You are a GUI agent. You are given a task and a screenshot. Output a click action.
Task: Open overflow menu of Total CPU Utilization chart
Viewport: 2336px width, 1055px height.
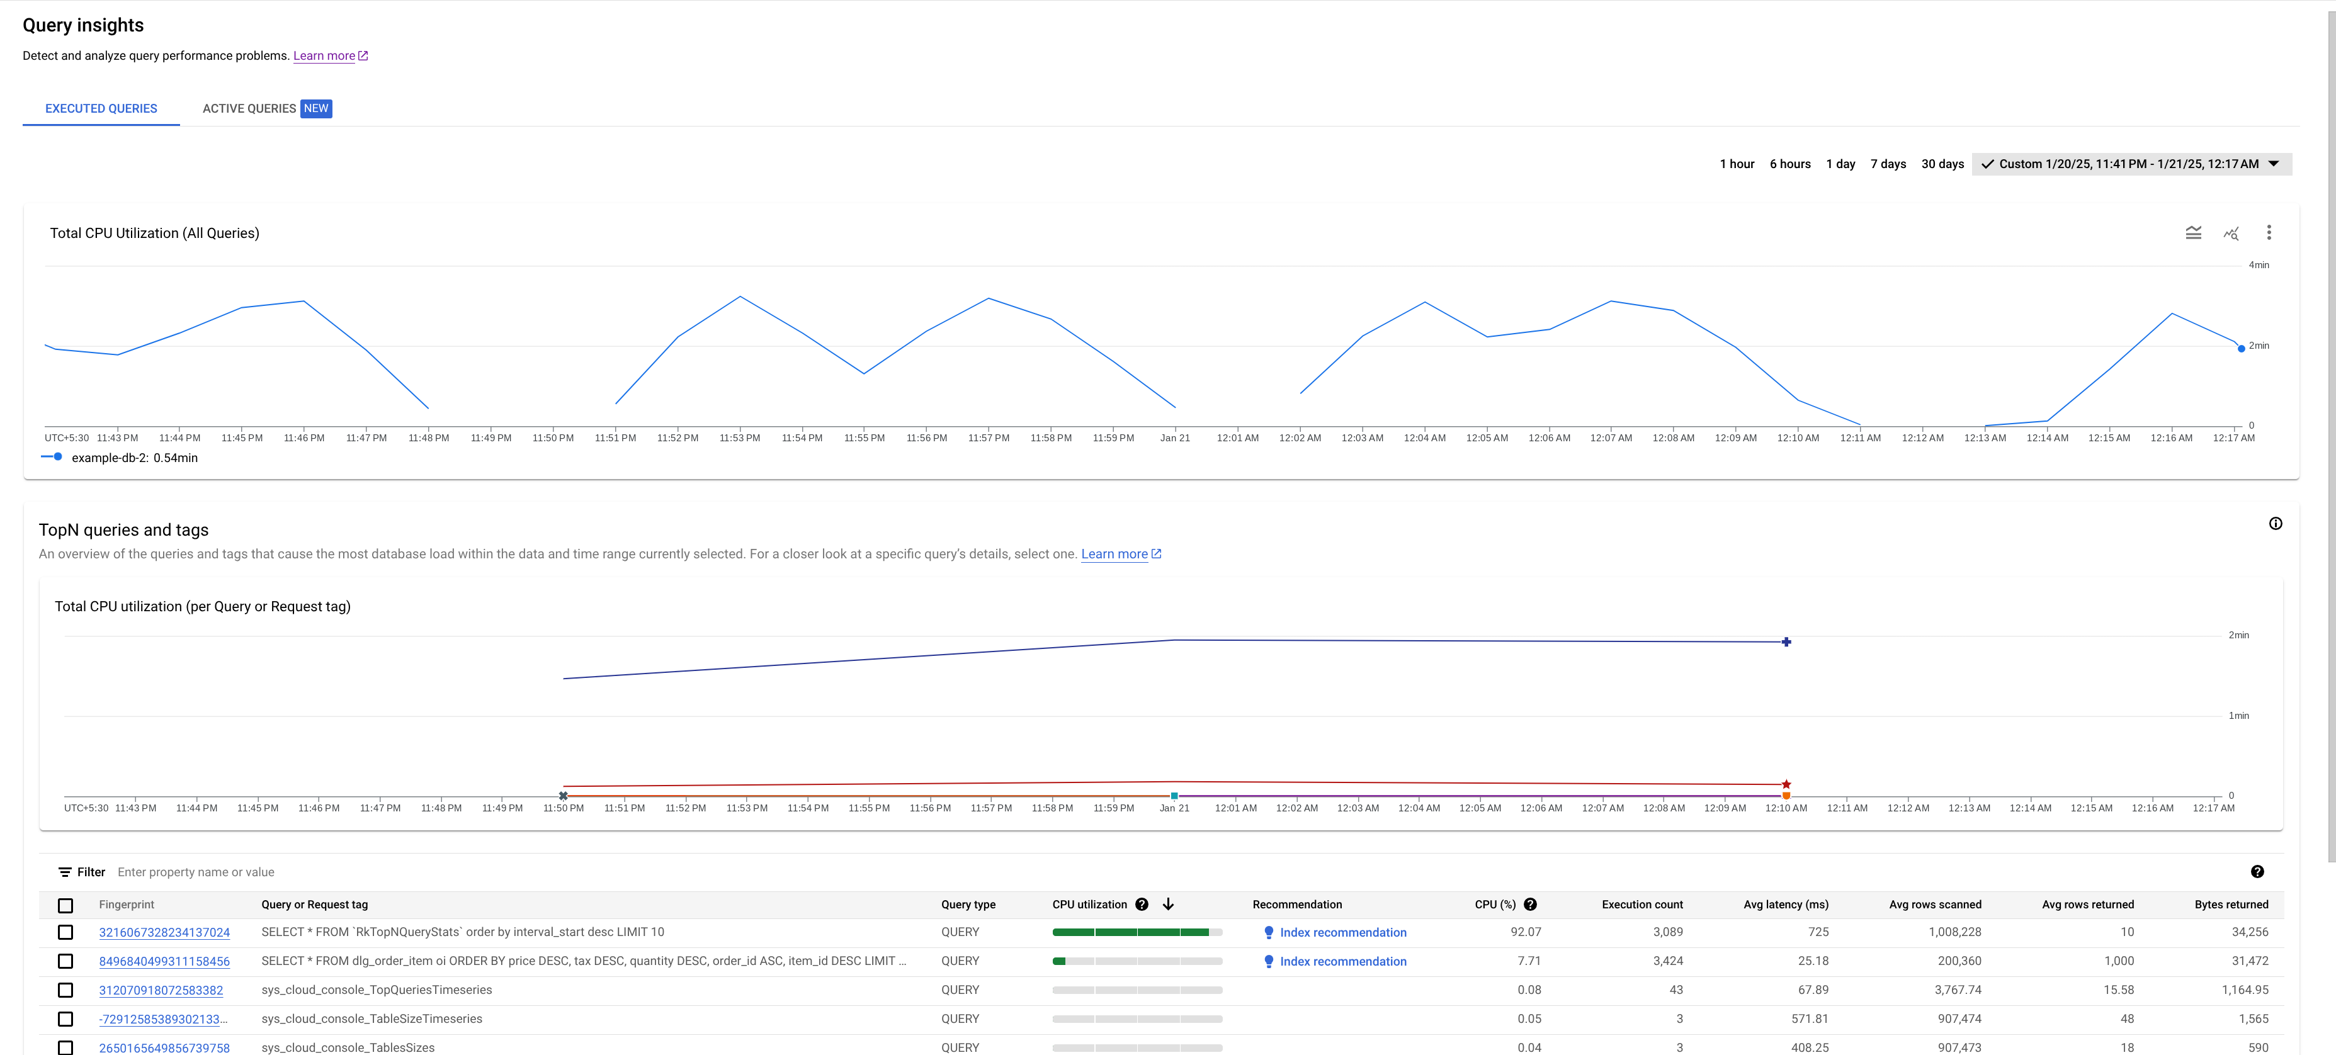coord(2269,232)
